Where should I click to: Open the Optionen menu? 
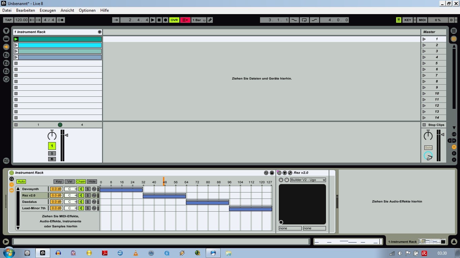pyautogui.click(x=87, y=10)
